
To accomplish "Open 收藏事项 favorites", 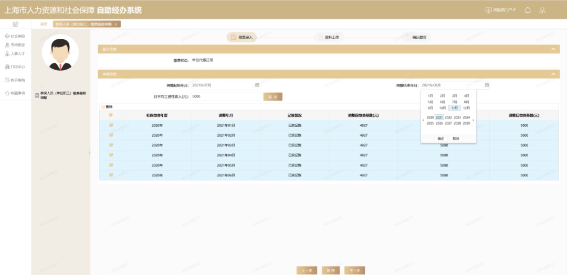I will click(x=15, y=93).
